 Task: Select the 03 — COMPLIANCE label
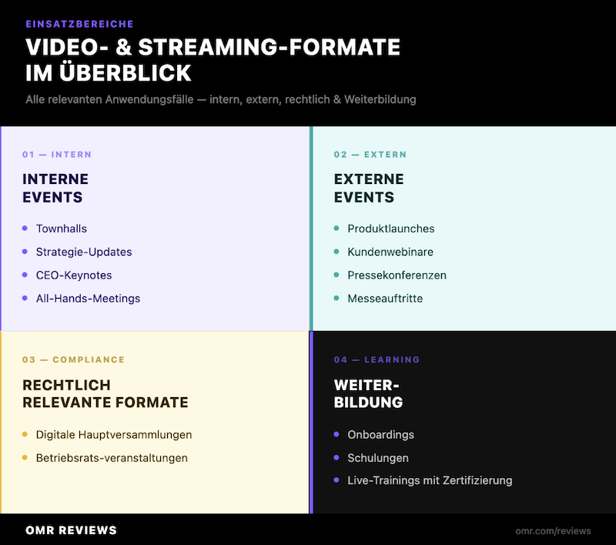(73, 359)
